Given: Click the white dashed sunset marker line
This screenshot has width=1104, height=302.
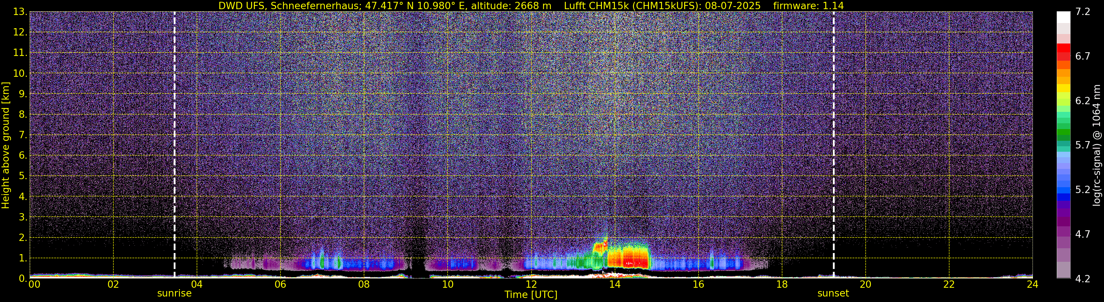Looking at the screenshot, I should pos(834,144).
